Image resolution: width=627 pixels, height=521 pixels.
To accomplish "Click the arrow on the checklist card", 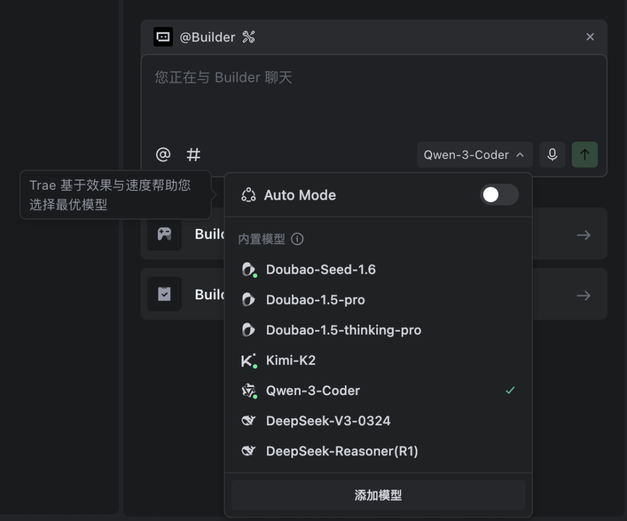I will pyautogui.click(x=583, y=296).
